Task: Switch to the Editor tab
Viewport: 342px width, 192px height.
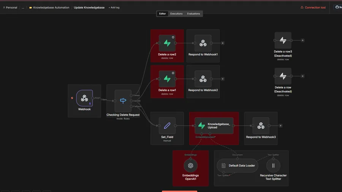Action: coord(162,14)
